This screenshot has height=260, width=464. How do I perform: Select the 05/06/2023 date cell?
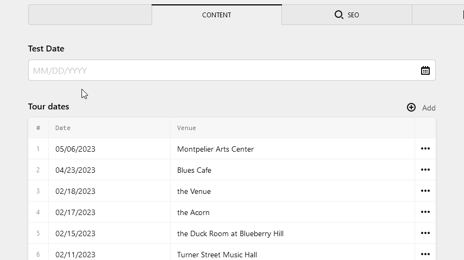click(110, 149)
